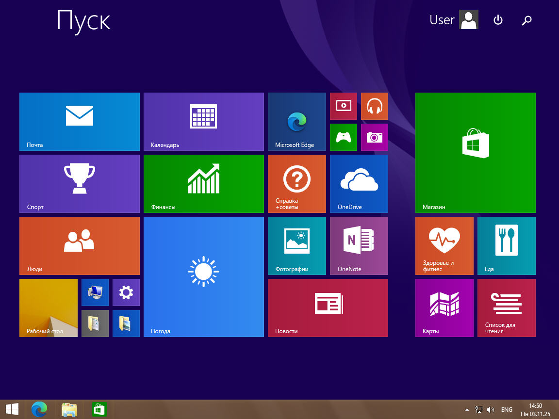The height and width of the screenshot is (419, 559).
Task: Open File Explorer from the taskbar
Action: click(69, 410)
